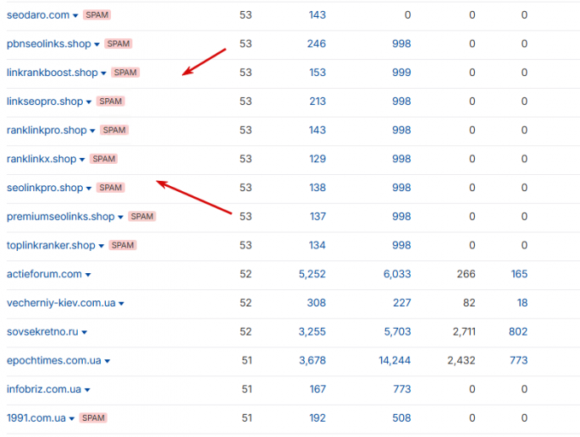Open the premiumseolinks.shop domain link
Screen dimensions: 580x437
[61, 217]
